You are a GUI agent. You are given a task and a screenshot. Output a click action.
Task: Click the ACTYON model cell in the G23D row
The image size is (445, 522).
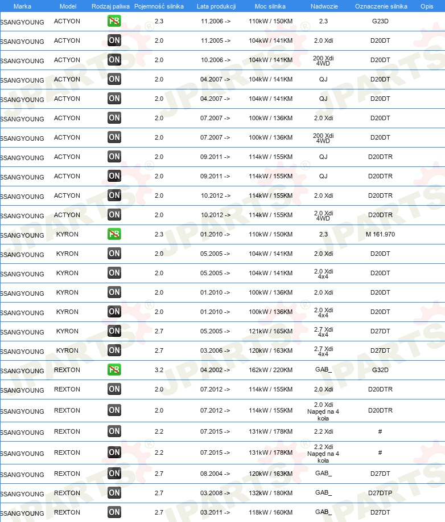coord(67,21)
